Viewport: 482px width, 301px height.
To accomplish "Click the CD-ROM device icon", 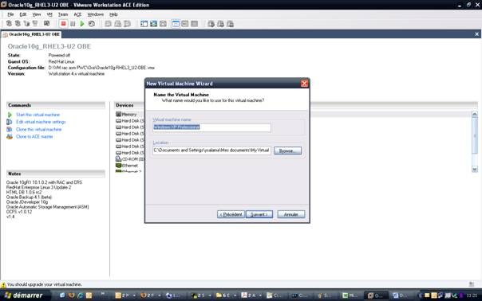I will tap(118, 159).
